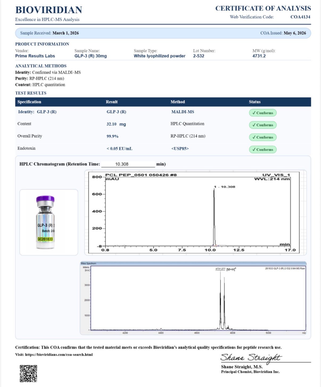This screenshot has width=321, height=387.
Task: Click the Principal Chemist, Bioviridian Inc. title
Action: (x=250, y=372)
